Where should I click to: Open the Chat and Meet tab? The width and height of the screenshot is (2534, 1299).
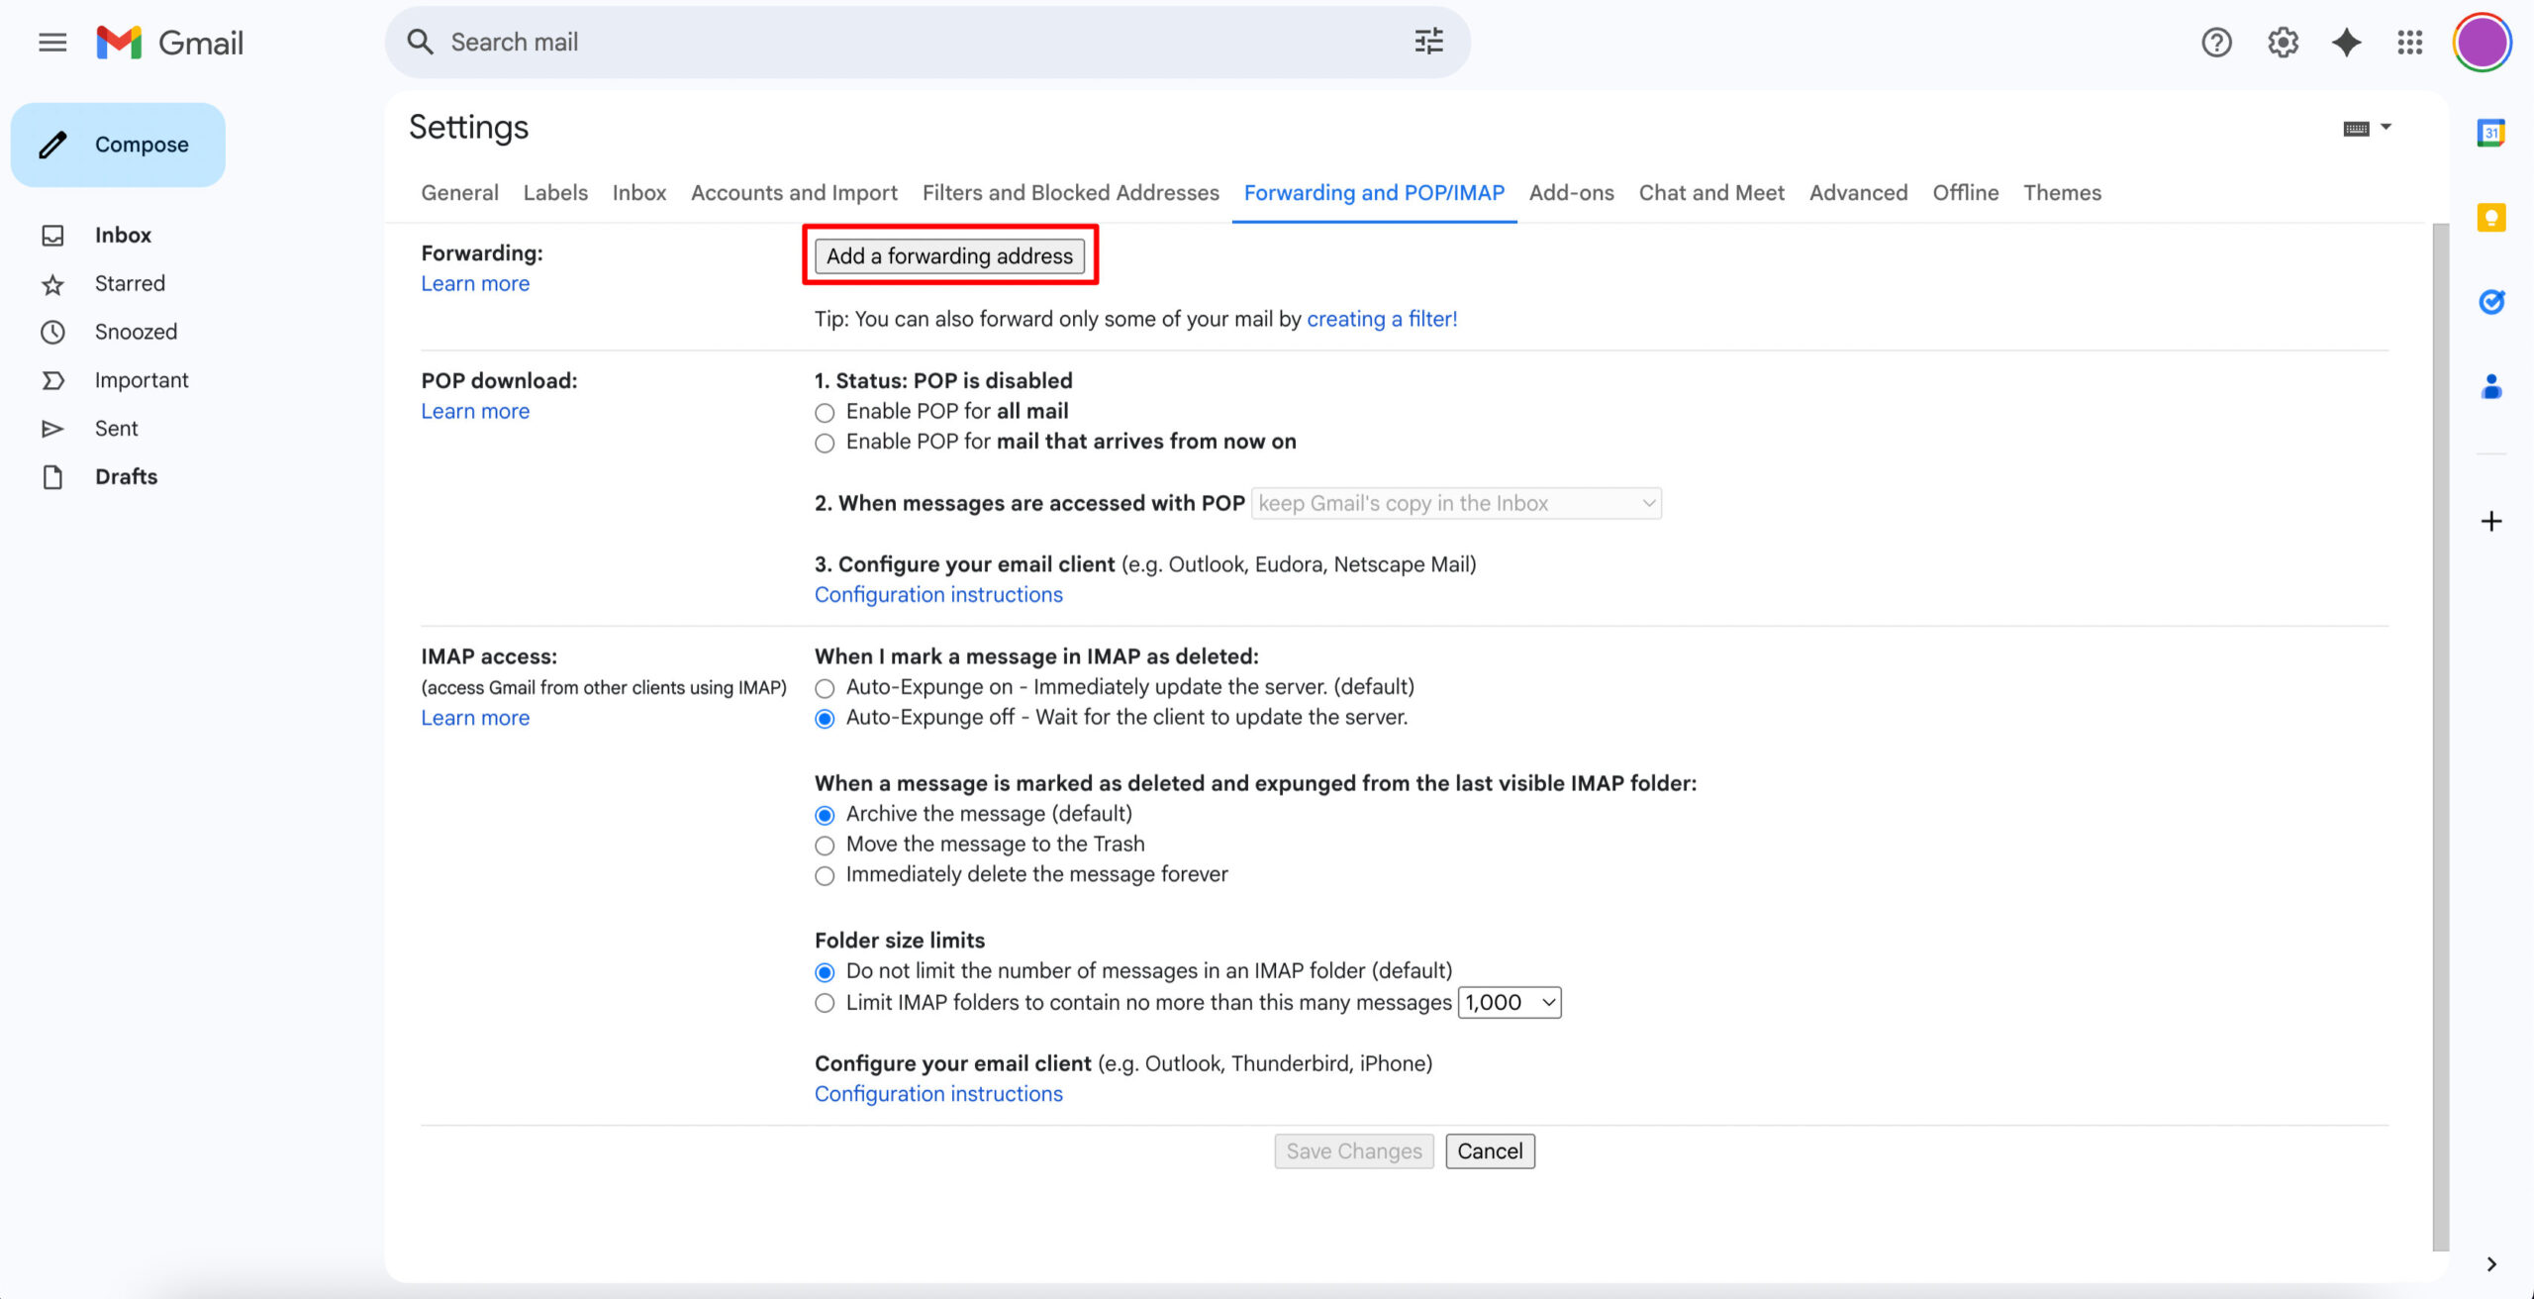[x=1711, y=192]
